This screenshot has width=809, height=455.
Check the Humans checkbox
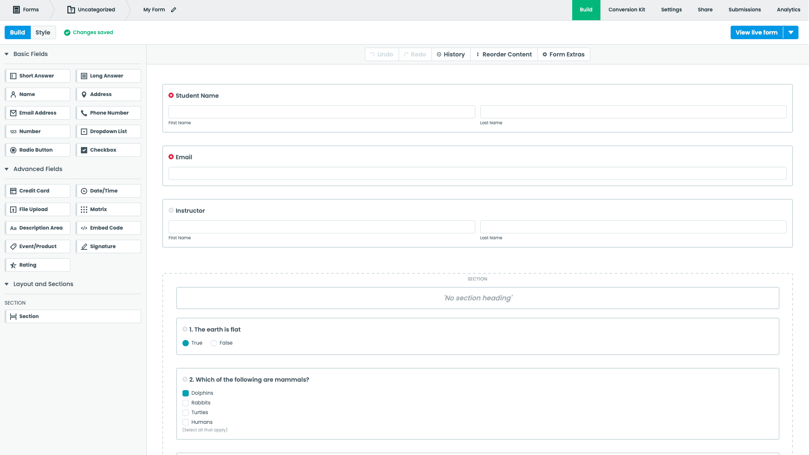(x=185, y=422)
